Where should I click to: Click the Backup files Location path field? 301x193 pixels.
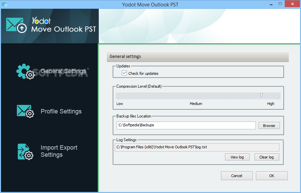186,125
